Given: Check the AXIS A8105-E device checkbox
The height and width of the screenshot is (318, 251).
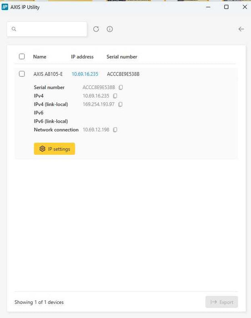Looking at the screenshot, I should (x=22, y=74).
